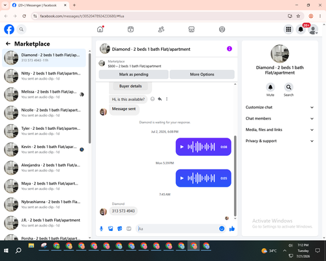The image size is (326, 261).
Task: Open the menu grid icon
Action: 288,29
